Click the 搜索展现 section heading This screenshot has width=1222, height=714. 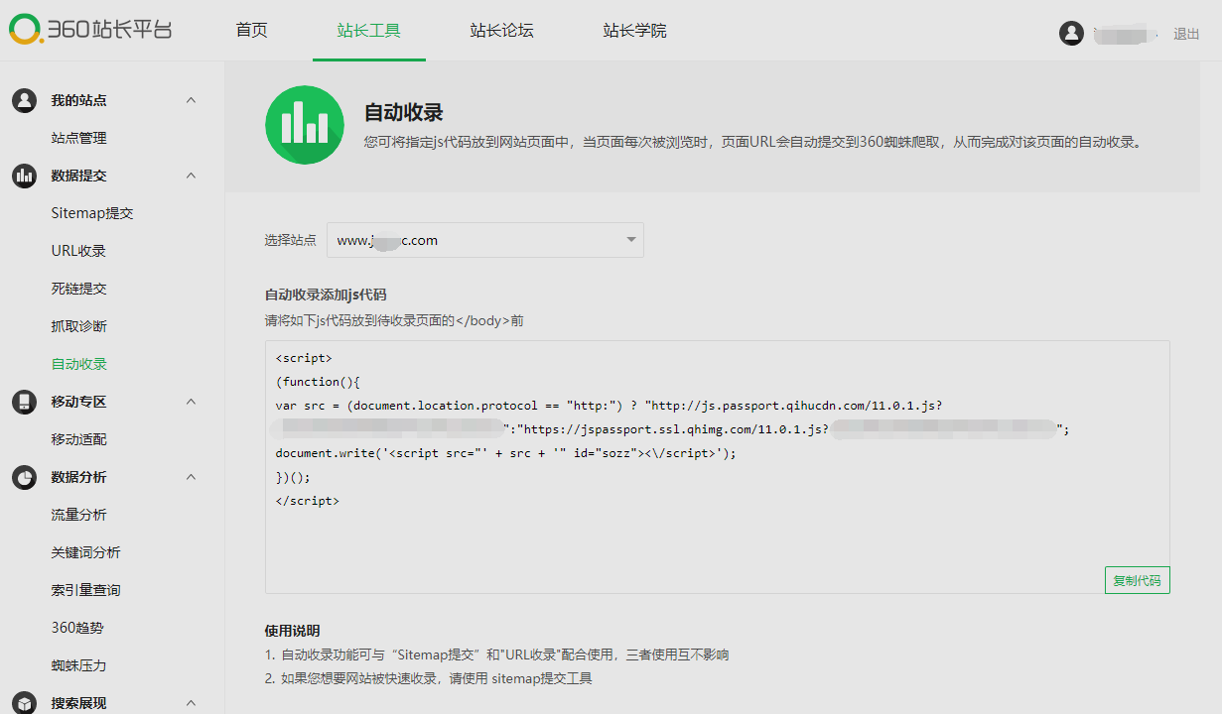(x=79, y=703)
